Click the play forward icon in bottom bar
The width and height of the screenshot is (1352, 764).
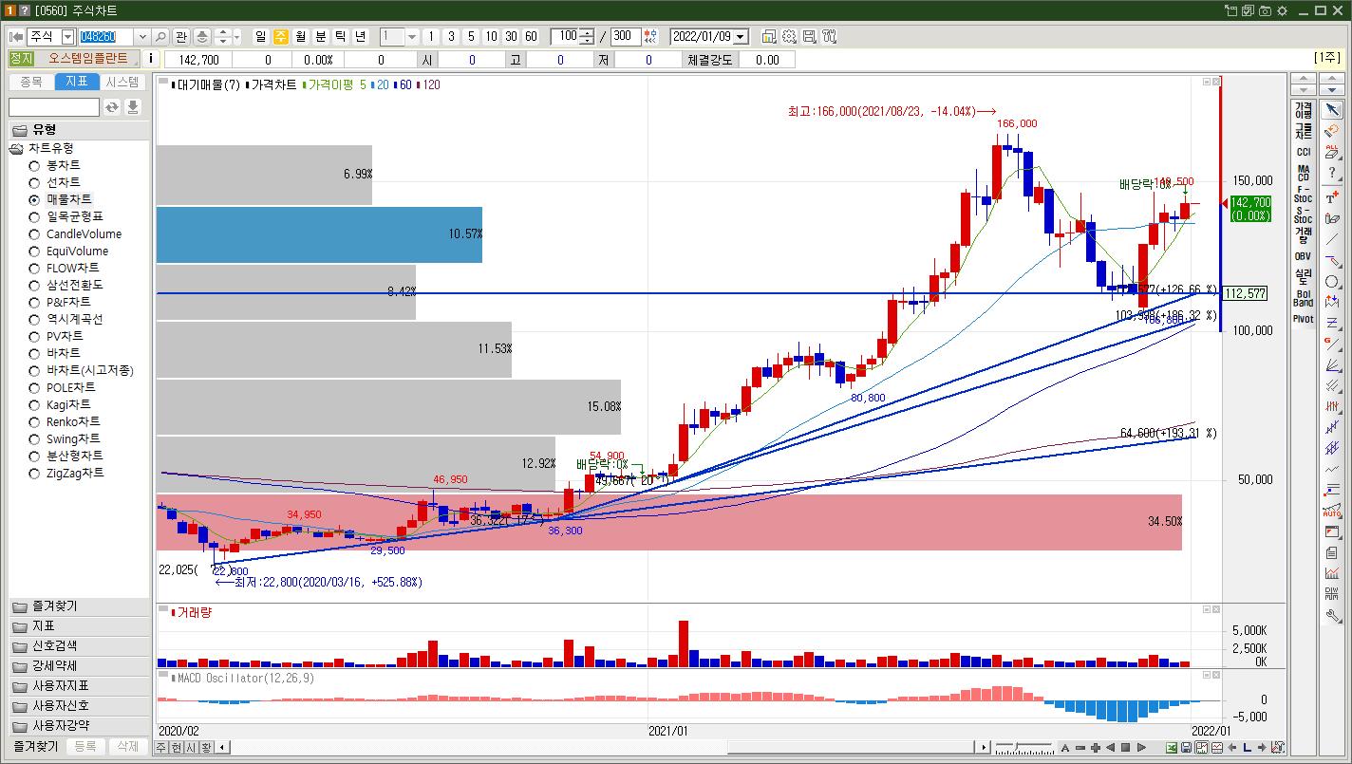tap(1141, 747)
